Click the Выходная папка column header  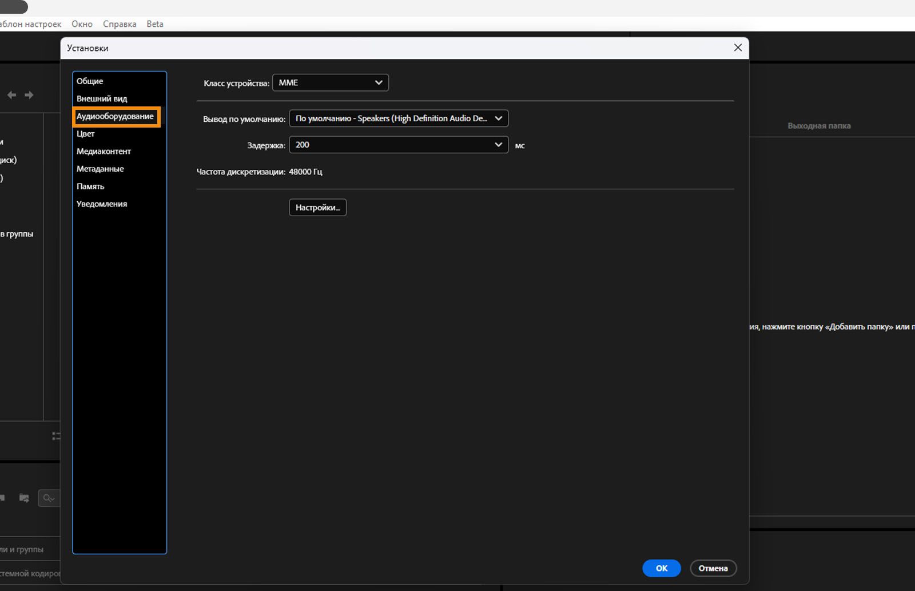[819, 126]
